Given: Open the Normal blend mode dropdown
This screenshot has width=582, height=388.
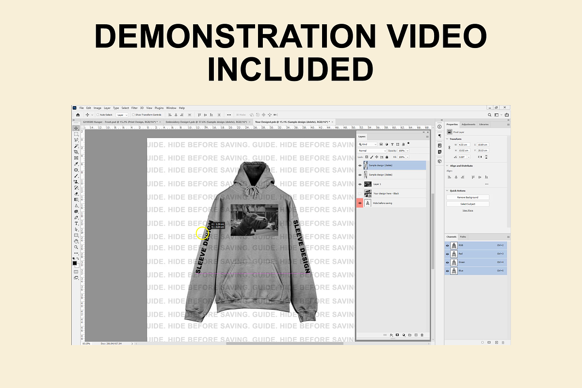Looking at the screenshot, I should (372, 151).
